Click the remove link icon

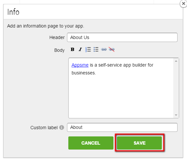pos(111,50)
